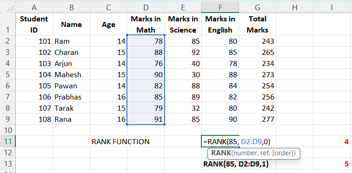Screen dimensions: 352x173
Task: Click Total Marks cell 277
Action: point(258,119)
